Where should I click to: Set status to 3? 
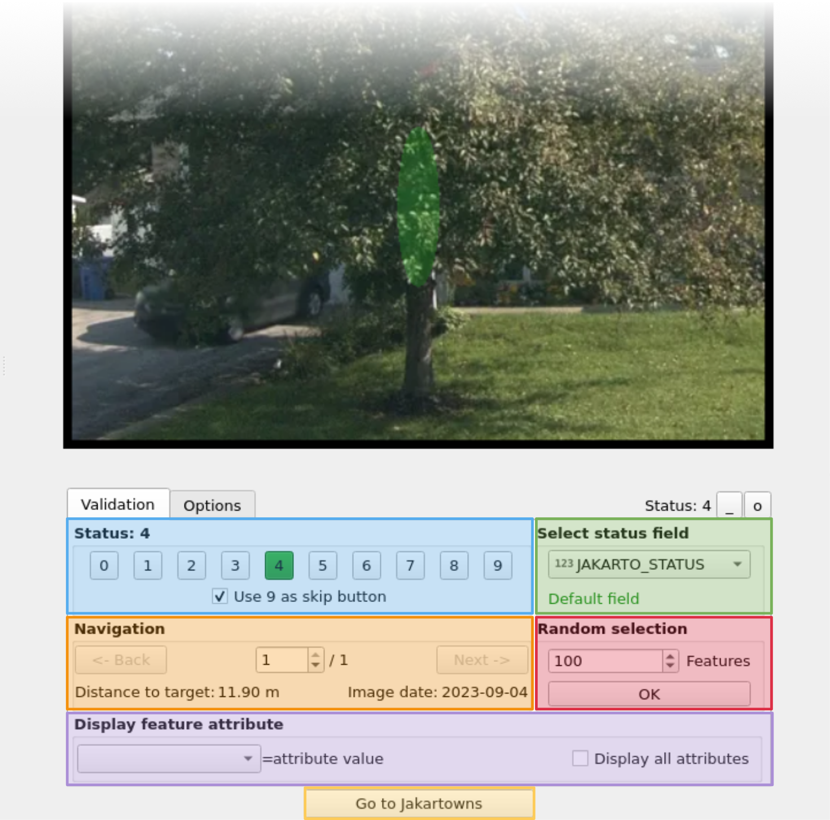pos(235,565)
